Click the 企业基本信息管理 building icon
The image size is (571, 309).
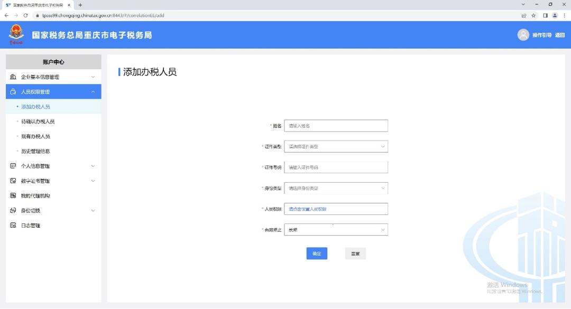[x=13, y=77]
